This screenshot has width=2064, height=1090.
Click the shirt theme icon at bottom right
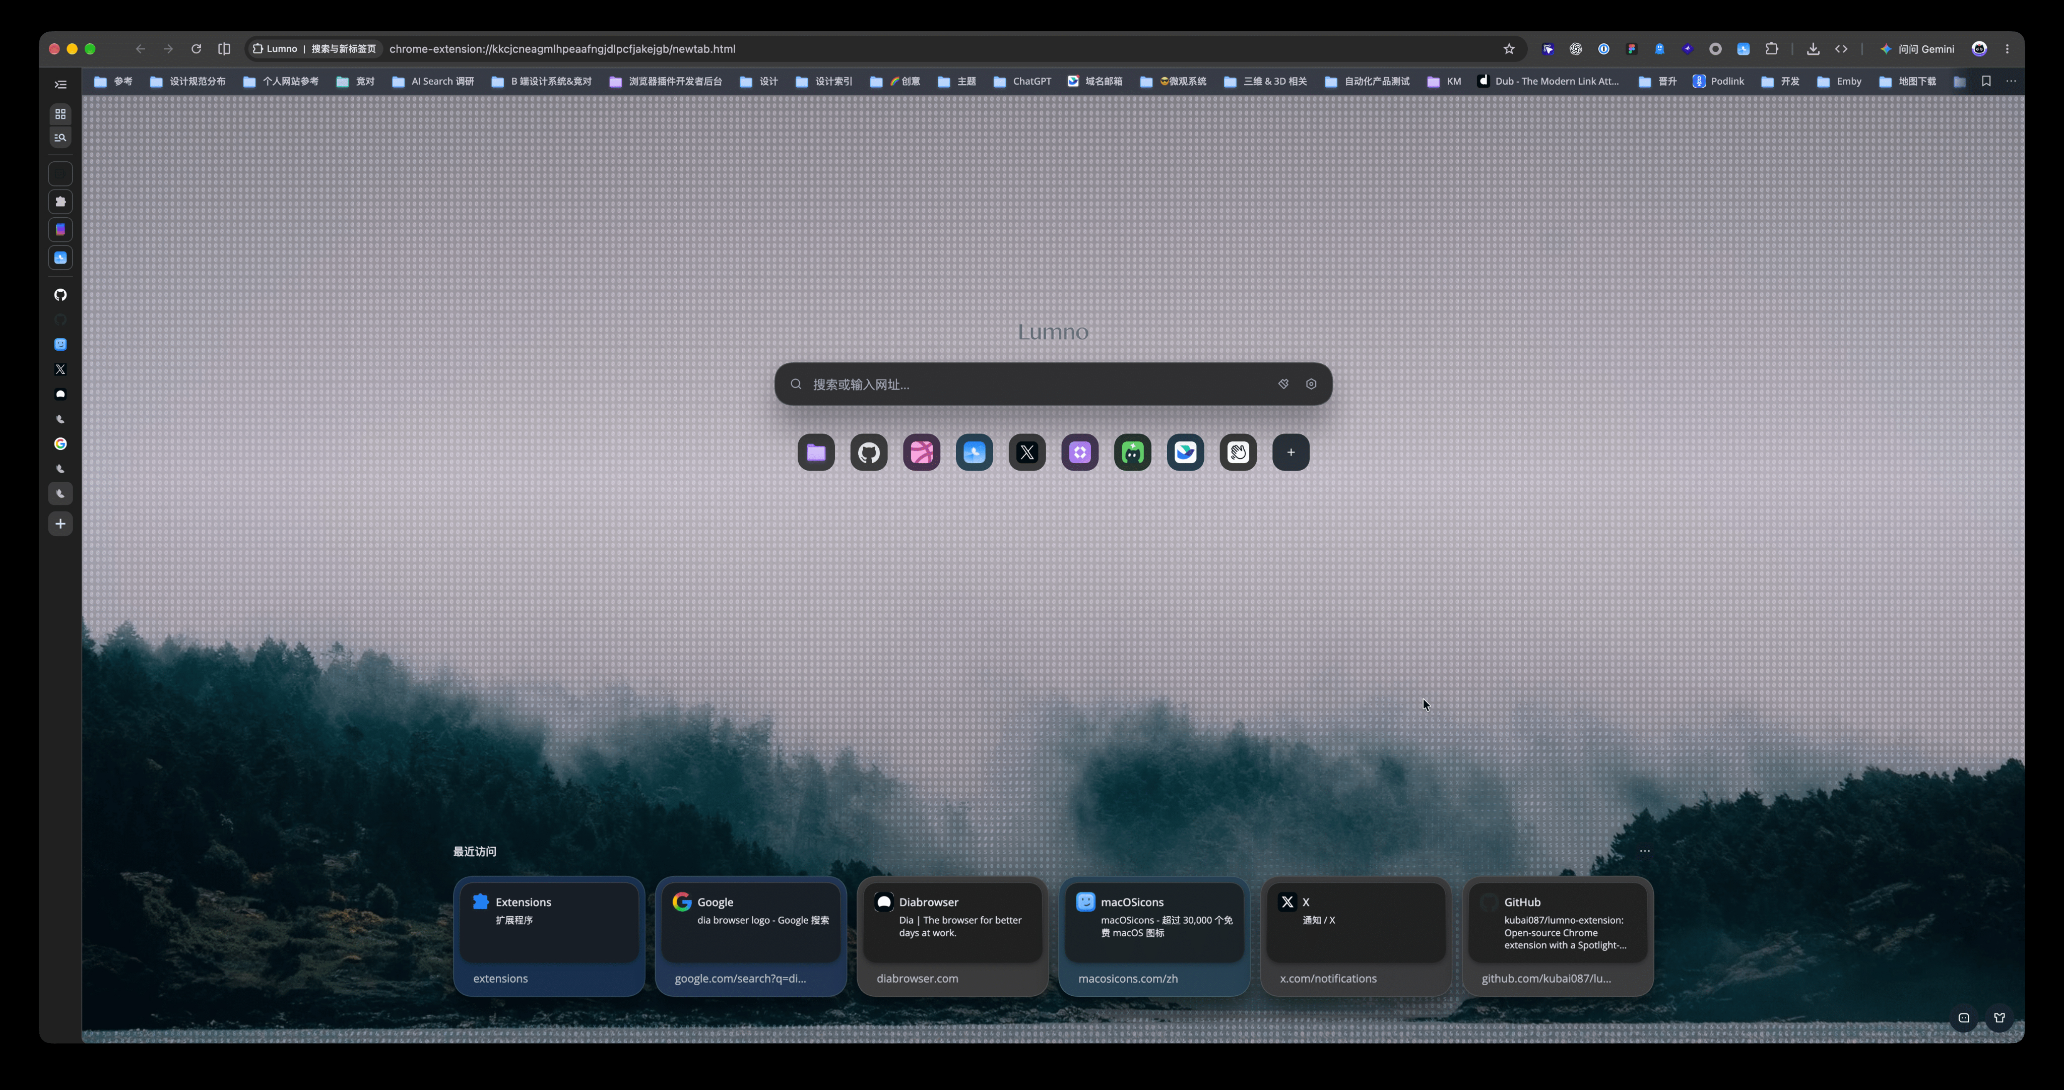(1999, 1018)
